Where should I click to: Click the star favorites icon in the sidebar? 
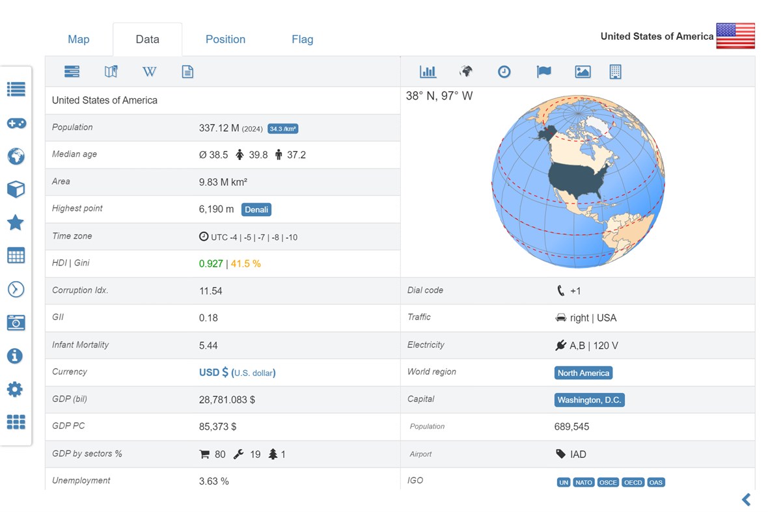pyautogui.click(x=16, y=222)
